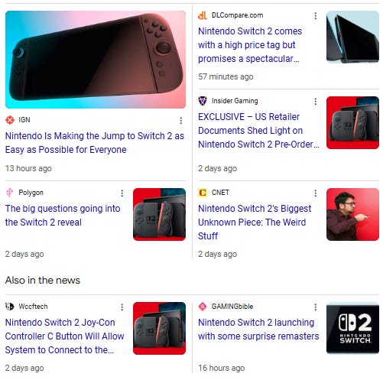
Task: Open more options for GAMINGbible article
Action: pos(316,307)
